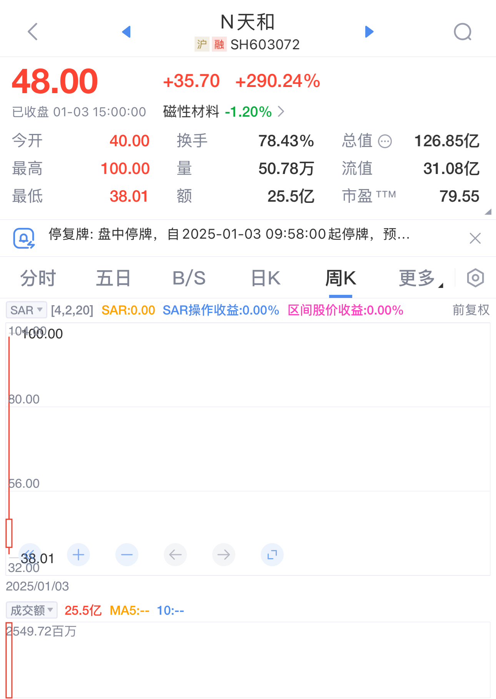Viewport: 496px width, 699px height.
Task: Open chart settings hexagon icon
Action: 475,278
